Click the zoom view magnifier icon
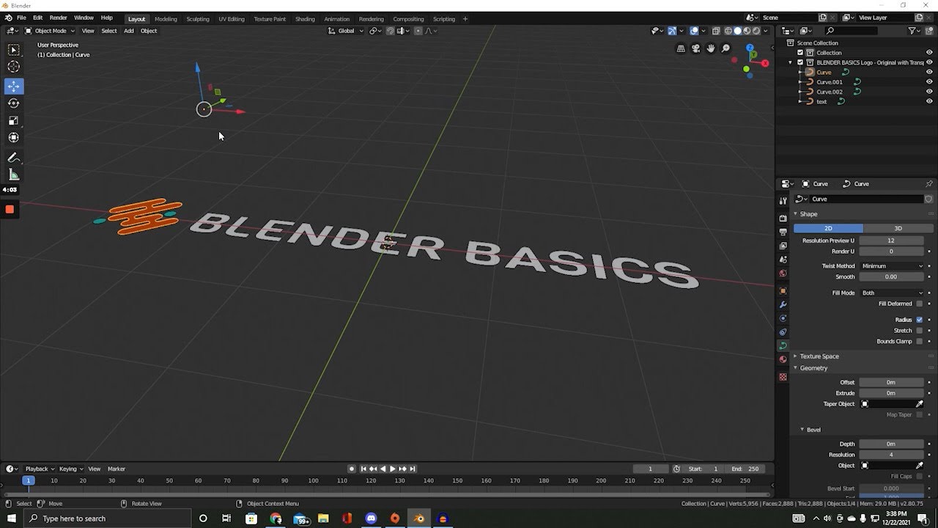This screenshot has width=938, height=528. (x=725, y=48)
